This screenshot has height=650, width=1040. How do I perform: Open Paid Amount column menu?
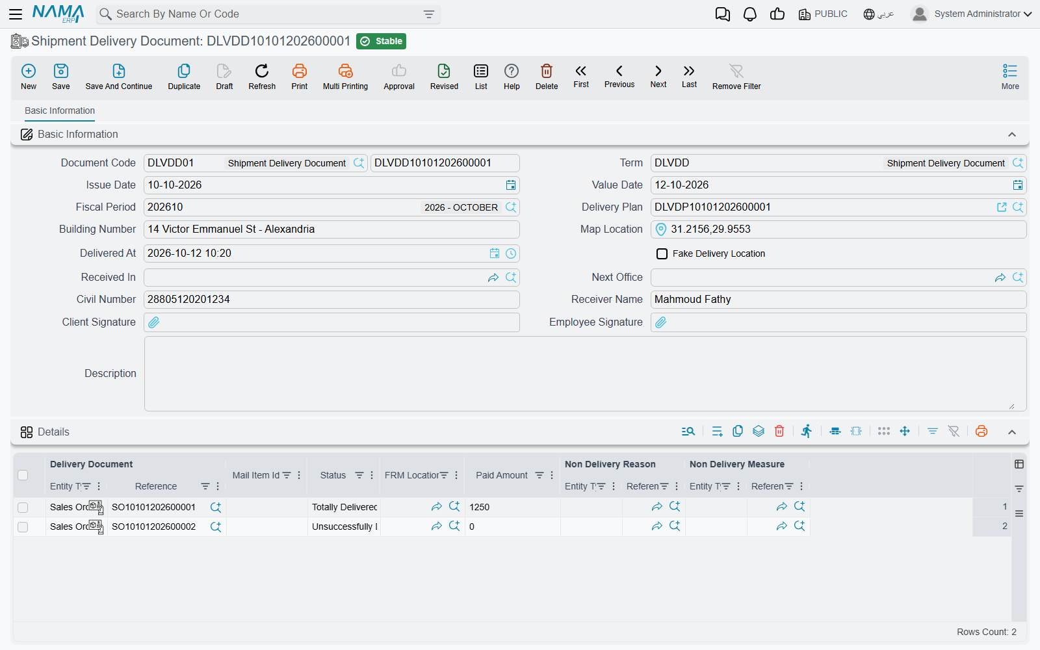coord(552,476)
